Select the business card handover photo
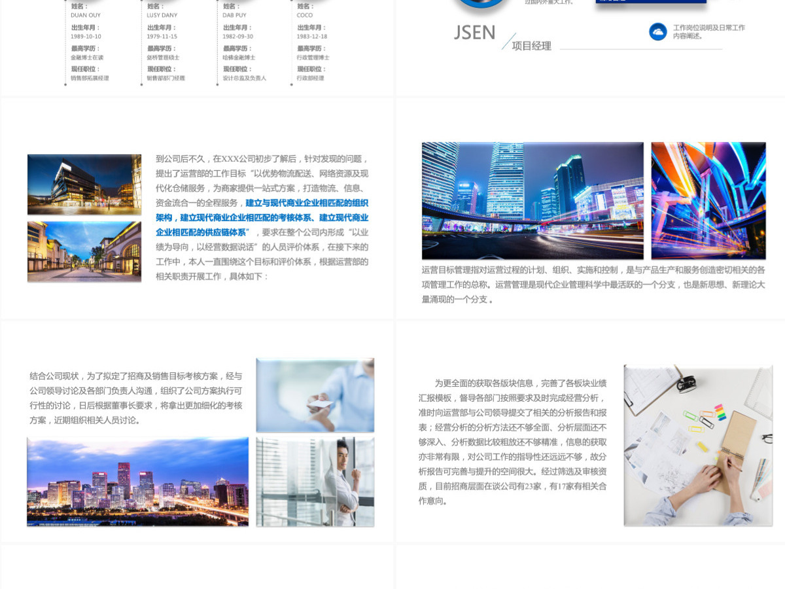This screenshot has height=589, width=785. pyautogui.click(x=315, y=395)
